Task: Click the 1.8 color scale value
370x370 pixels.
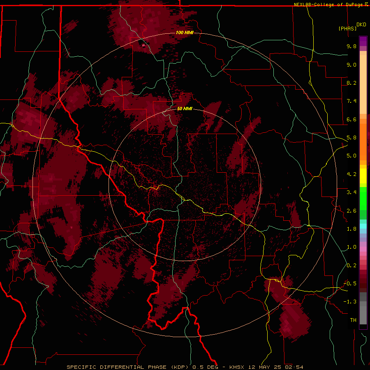Action: pyautogui.click(x=351, y=229)
